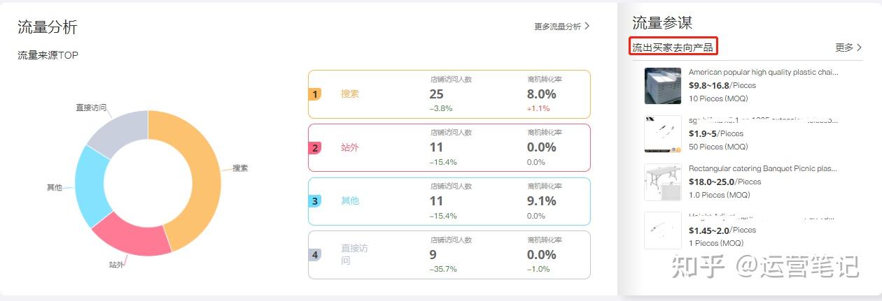Open the plastic chair product thumbnail
882x301 pixels.
[x=662, y=86]
